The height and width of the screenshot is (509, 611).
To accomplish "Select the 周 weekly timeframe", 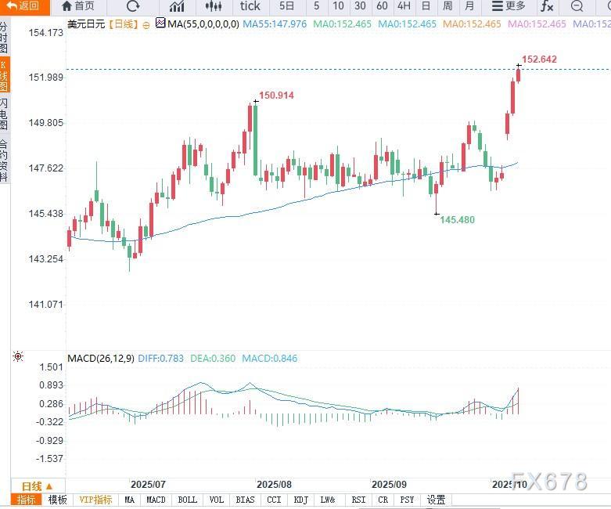I will 447,6.
